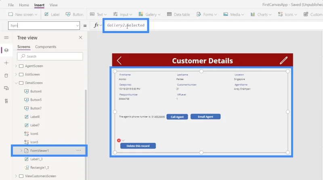Viewport: 323px width, 180px height.
Task: Collapse the DetailScreen tree node
Action: tap(16, 83)
